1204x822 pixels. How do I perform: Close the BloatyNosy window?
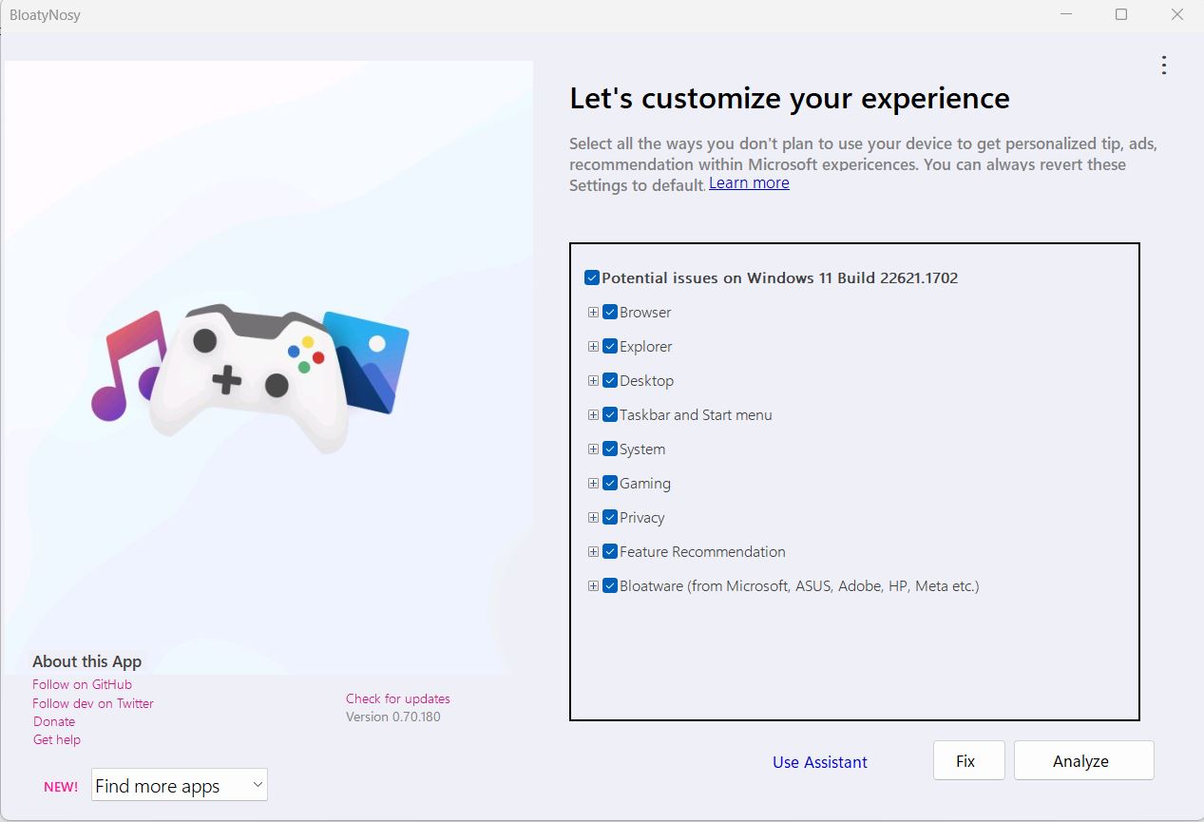point(1178,14)
